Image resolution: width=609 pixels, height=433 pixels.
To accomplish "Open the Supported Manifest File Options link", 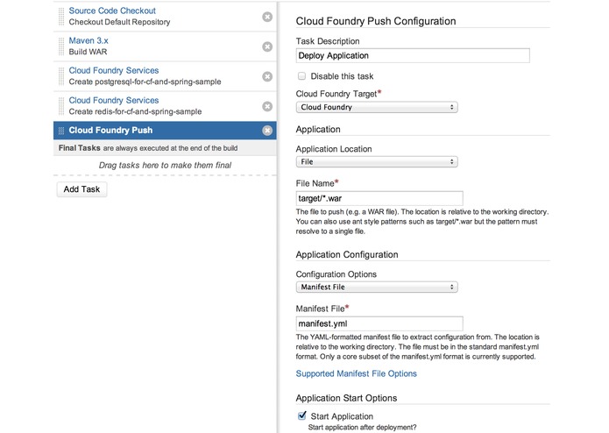I will [x=356, y=373].
